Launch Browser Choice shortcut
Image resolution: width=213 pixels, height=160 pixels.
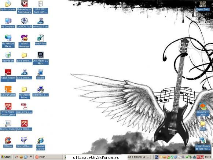(x=8, y=123)
